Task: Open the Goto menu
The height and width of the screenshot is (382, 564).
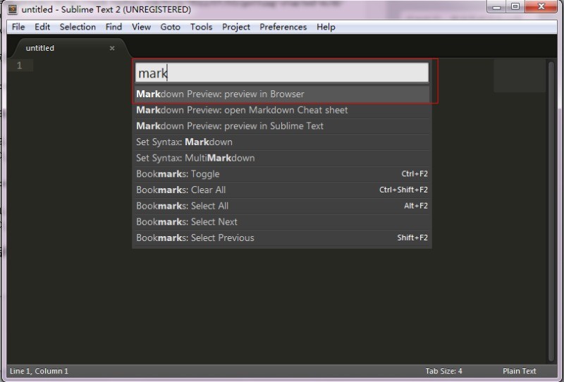Action: click(170, 27)
